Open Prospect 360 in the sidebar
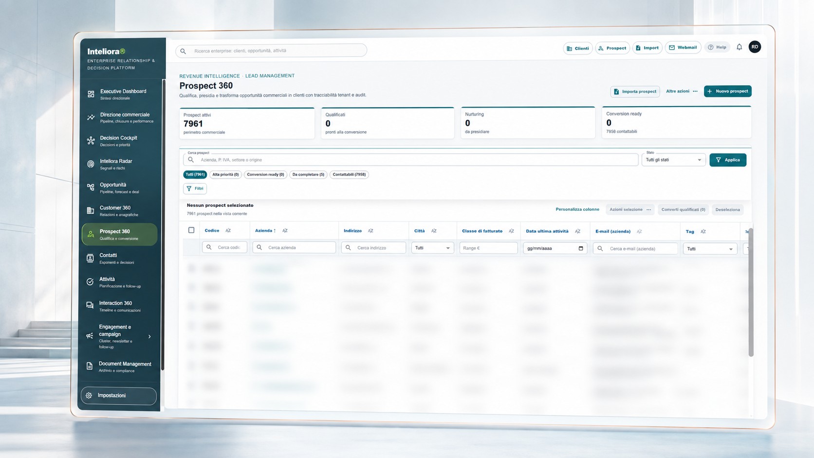The width and height of the screenshot is (814, 458). (119, 235)
